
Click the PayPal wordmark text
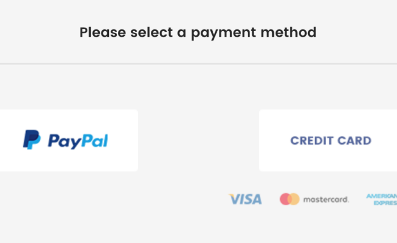coord(78,141)
